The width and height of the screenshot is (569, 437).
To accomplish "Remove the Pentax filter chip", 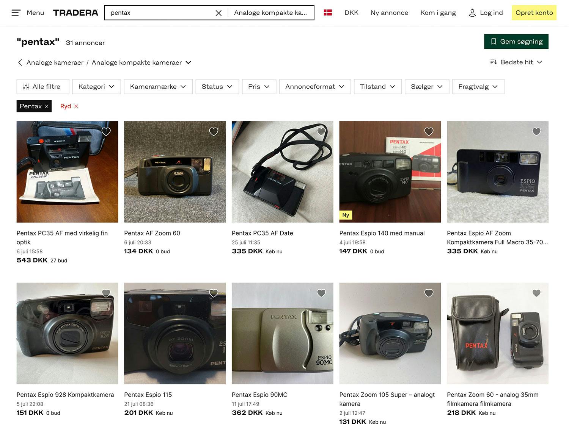I will (47, 106).
